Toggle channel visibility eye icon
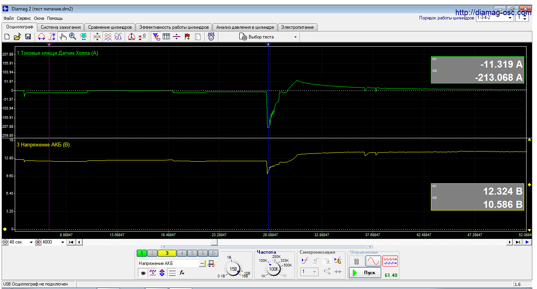 (143, 273)
